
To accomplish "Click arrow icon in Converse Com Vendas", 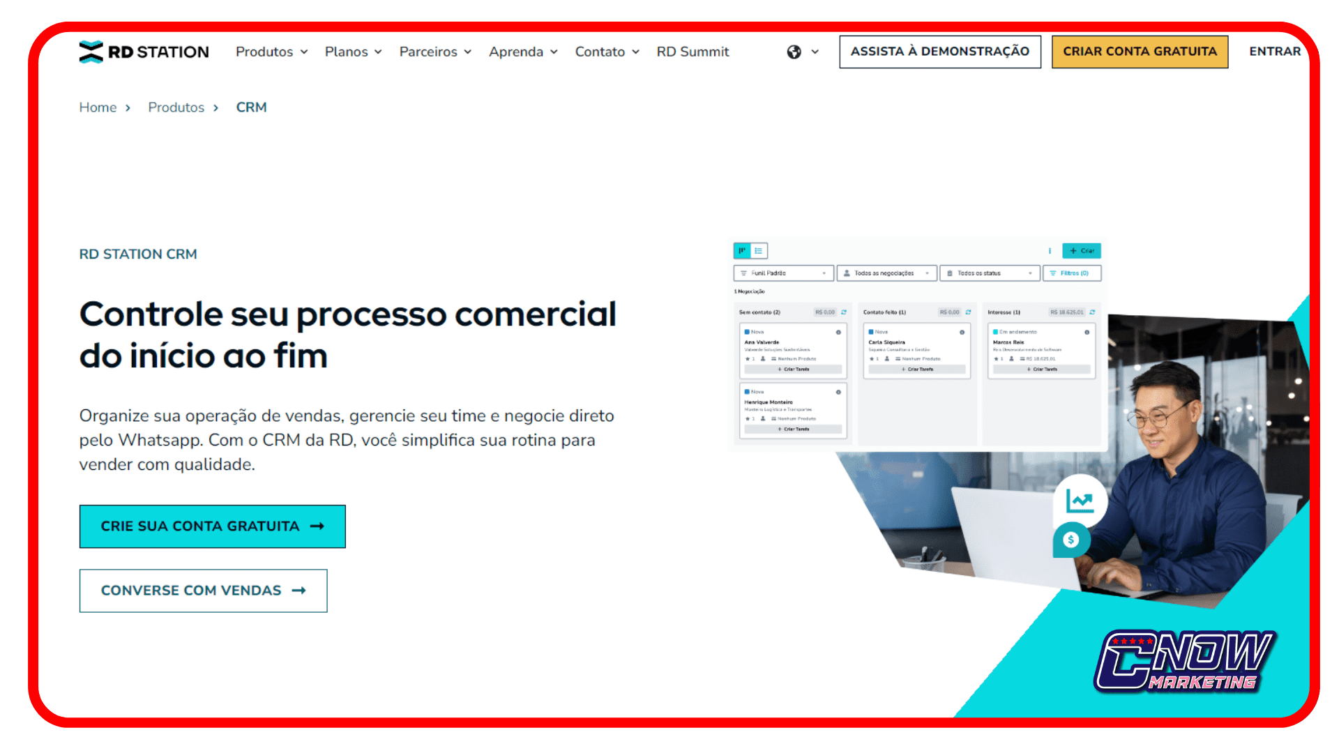I will pyautogui.click(x=299, y=591).
